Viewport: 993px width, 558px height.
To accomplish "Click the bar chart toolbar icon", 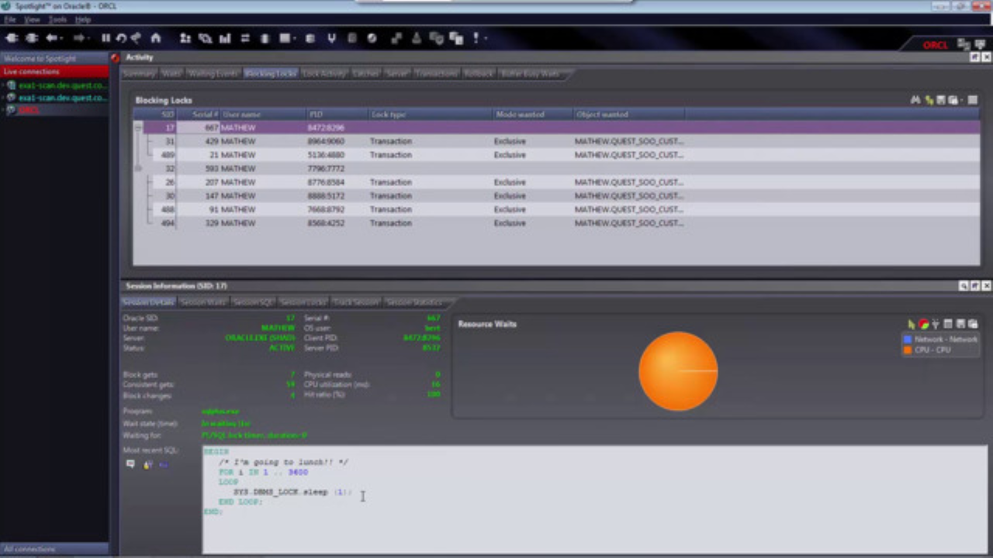I will (225, 38).
